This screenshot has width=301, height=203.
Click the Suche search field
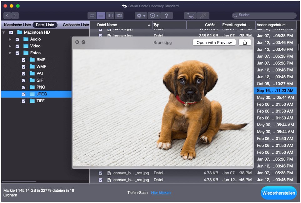pos(266,15)
